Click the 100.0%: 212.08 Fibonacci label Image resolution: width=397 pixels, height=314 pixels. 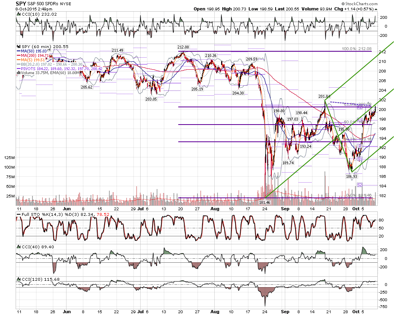click(x=357, y=48)
